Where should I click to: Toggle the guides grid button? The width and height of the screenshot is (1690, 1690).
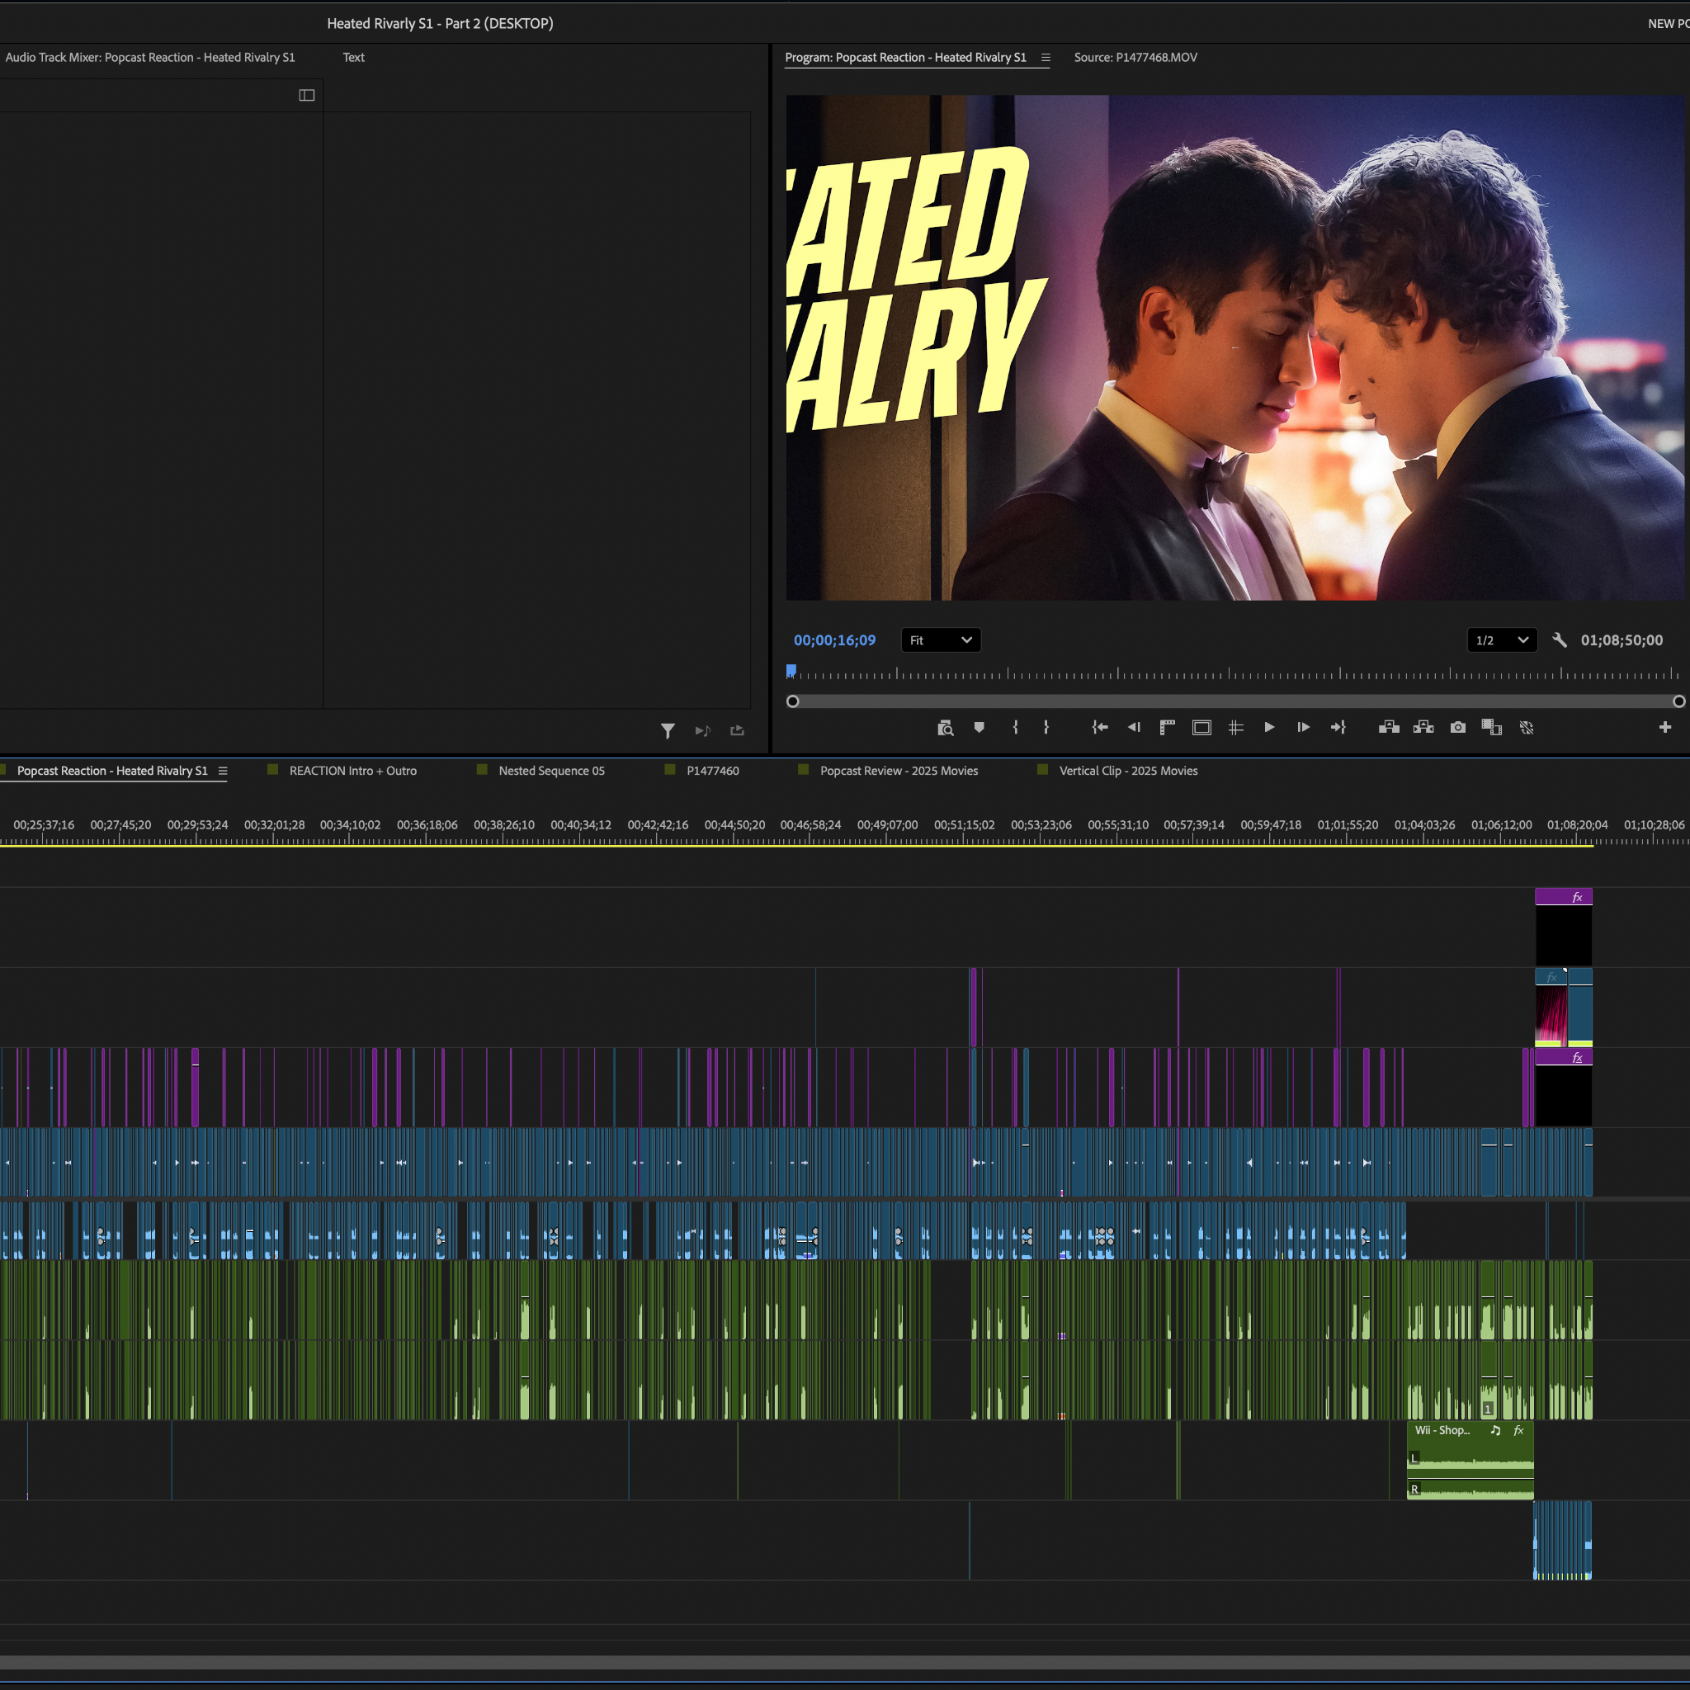pos(1235,728)
